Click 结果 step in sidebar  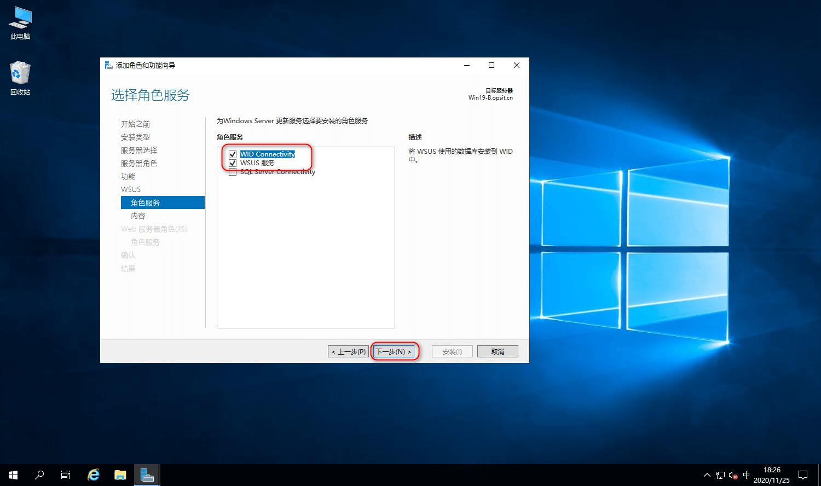pyautogui.click(x=128, y=269)
